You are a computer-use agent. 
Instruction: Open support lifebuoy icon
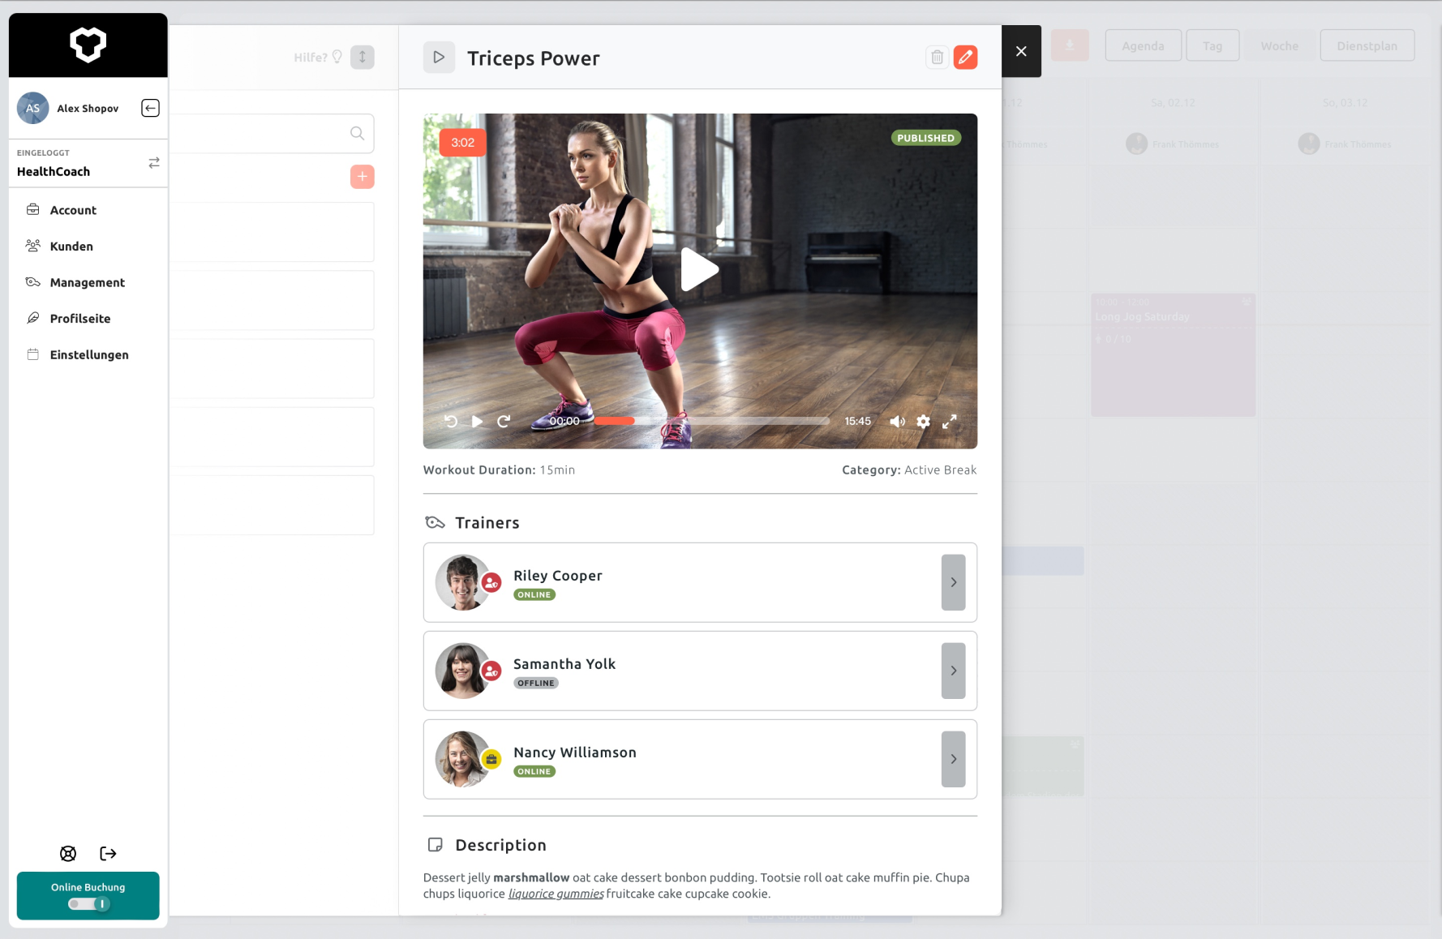point(68,853)
